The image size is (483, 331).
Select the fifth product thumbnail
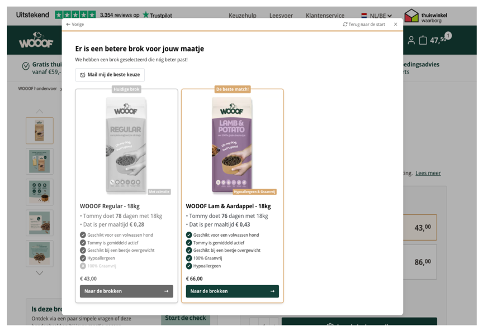(x=40, y=253)
